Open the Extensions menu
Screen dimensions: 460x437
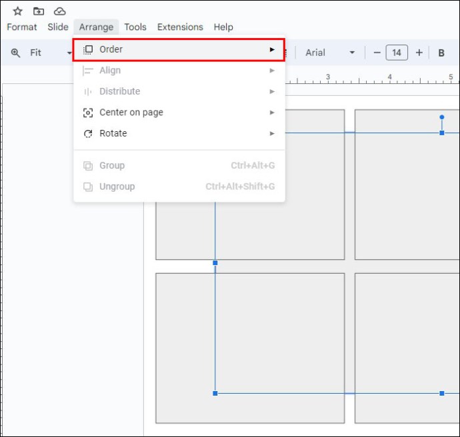click(x=180, y=27)
